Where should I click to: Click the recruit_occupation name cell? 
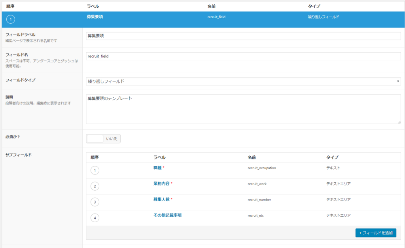[261, 168]
